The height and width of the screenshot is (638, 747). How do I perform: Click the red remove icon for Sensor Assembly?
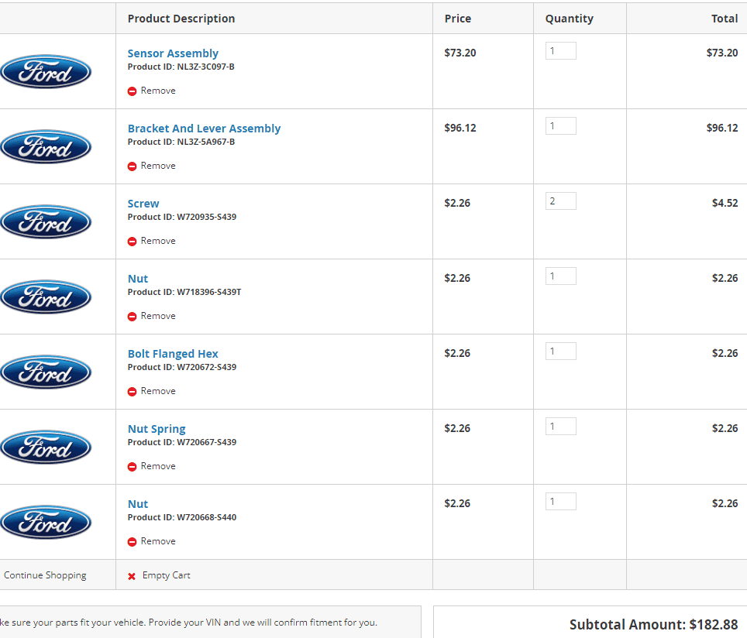pos(132,91)
